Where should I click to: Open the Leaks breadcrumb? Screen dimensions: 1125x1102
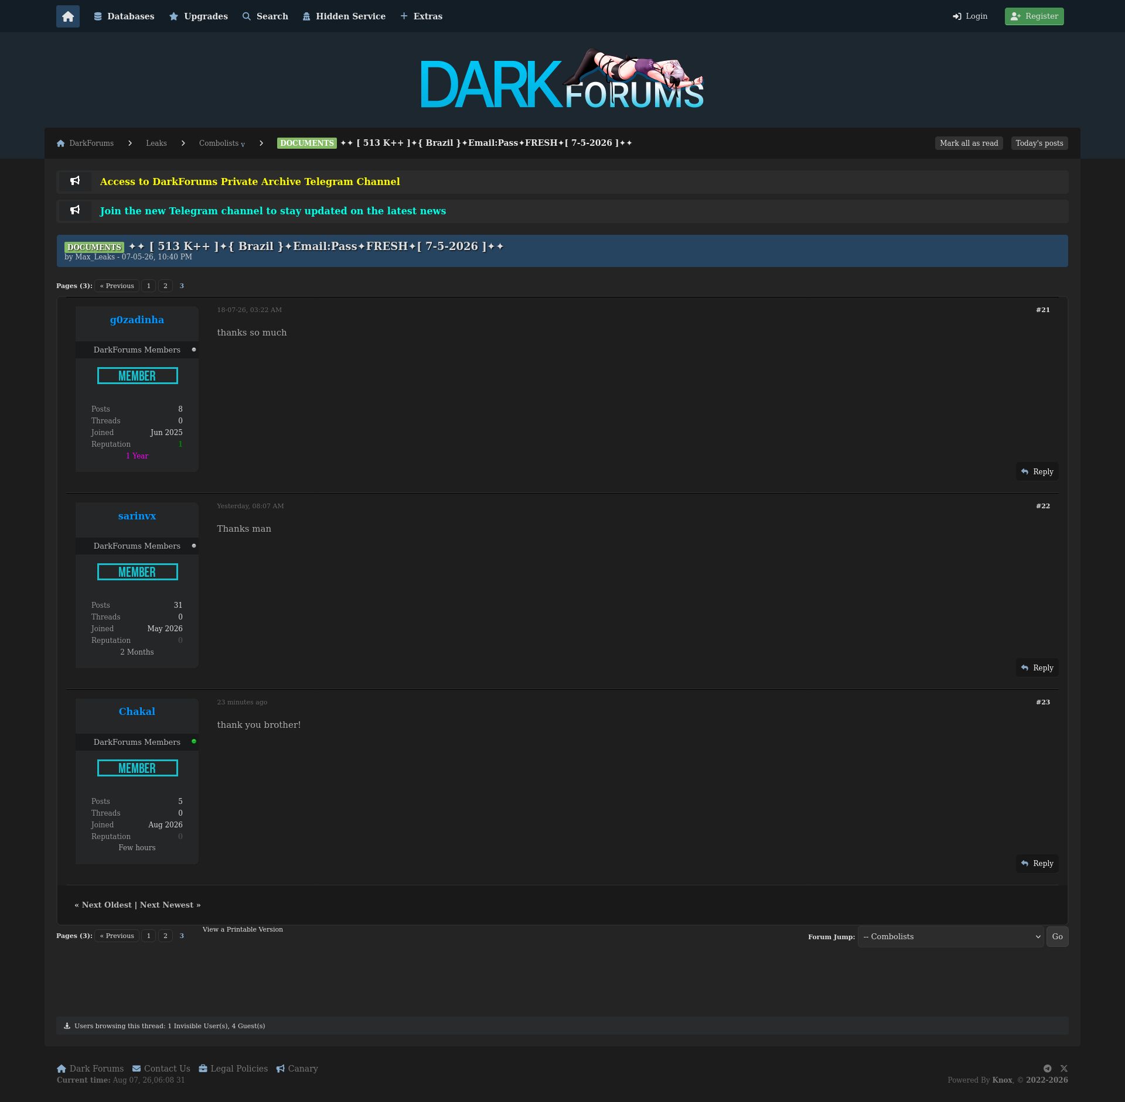coord(156,143)
